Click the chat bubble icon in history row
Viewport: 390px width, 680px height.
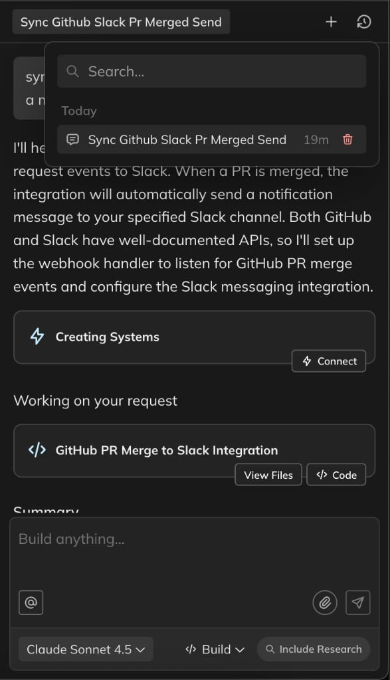(73, 139)
